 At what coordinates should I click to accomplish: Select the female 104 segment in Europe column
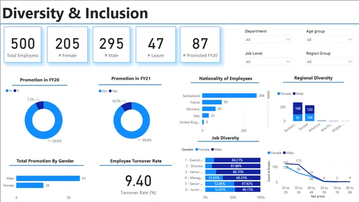(x=310, y=117)
